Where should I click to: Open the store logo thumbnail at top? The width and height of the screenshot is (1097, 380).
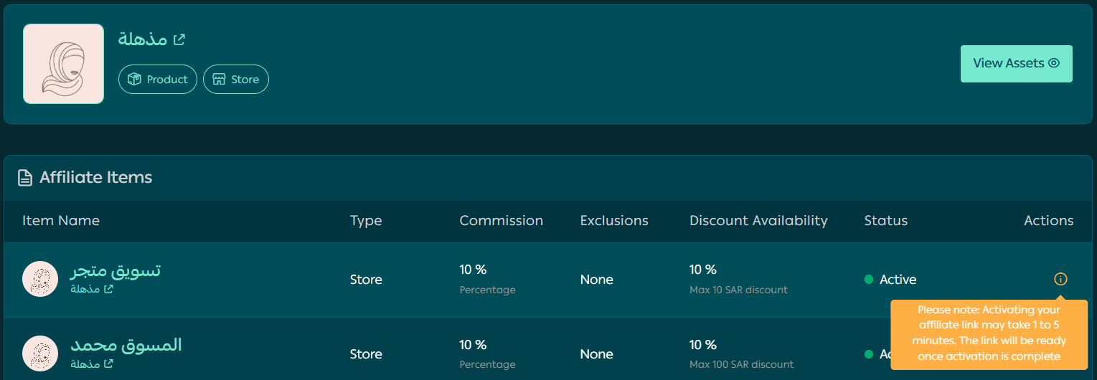click(63, 64)
